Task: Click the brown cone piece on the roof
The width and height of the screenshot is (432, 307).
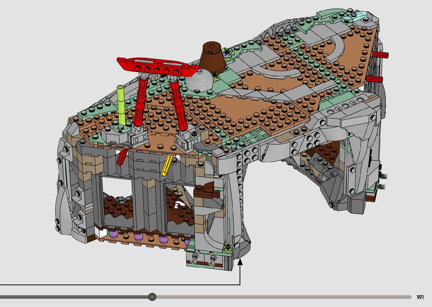Action: [213, 56]
